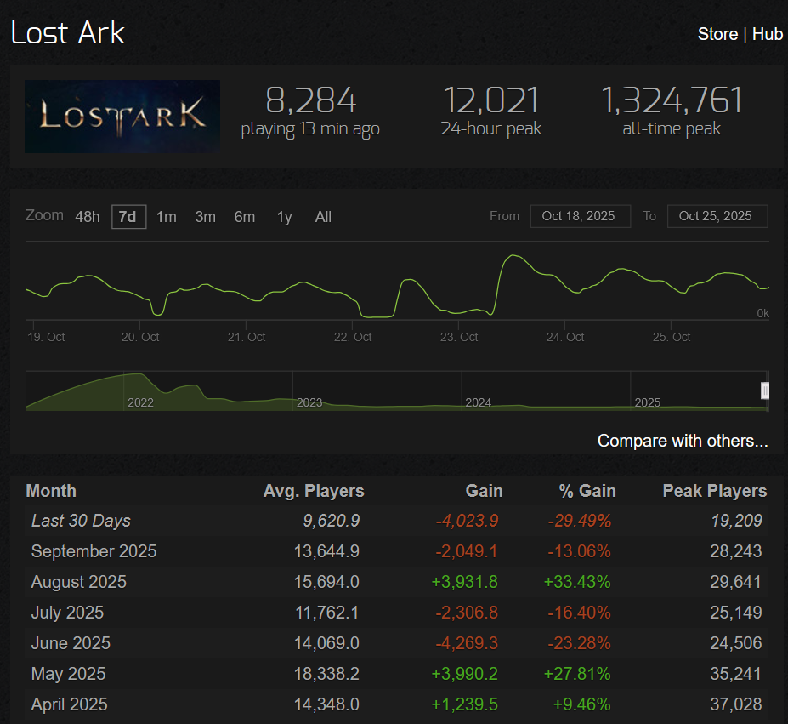Select the 1m zoom range

pyautogui.click(x=167, y=217)
